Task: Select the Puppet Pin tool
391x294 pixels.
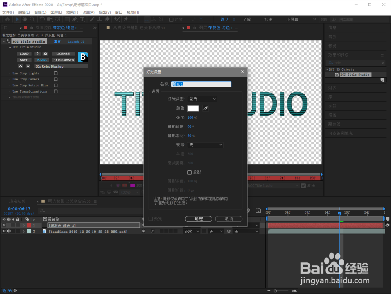Action: tap(126, 19)
